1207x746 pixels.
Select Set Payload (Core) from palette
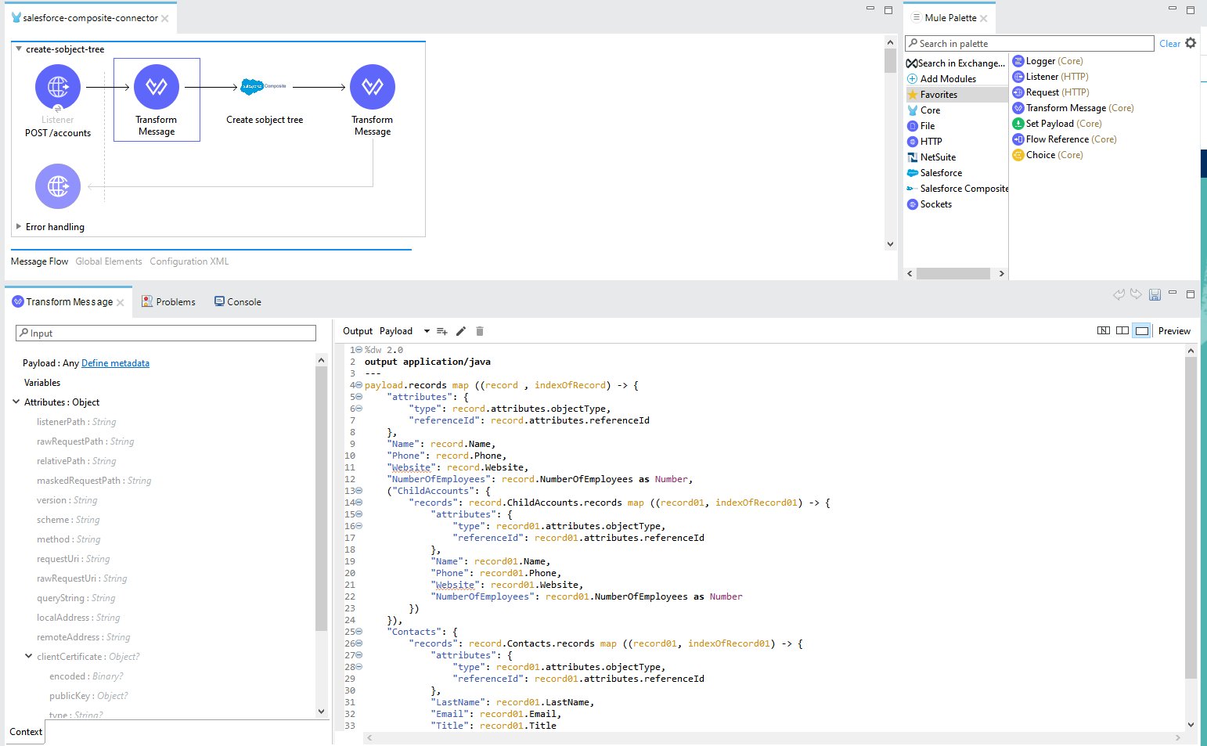(x=1057, y=124)
